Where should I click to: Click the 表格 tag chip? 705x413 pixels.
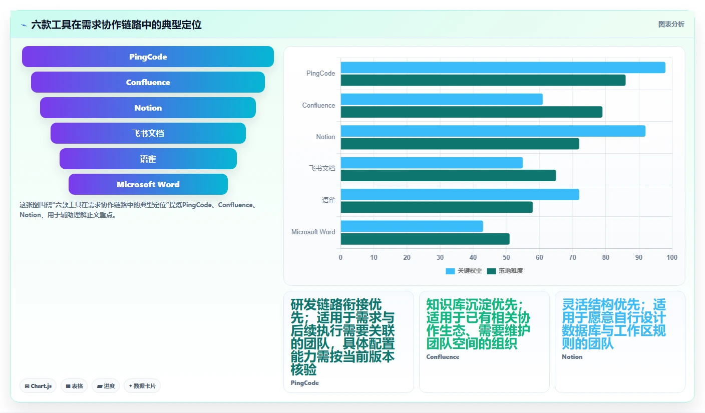(74, 386)
